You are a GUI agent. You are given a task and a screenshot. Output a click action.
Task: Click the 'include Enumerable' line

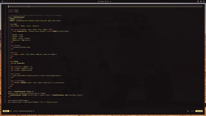click(18, 63)
